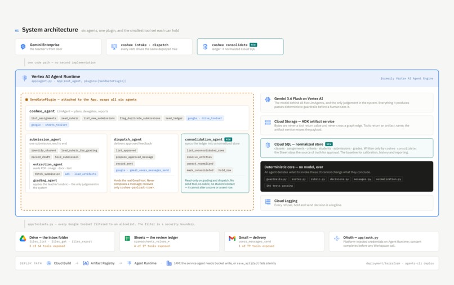Click the IAM building icon
Image resolution: width=454 pixels, height=285 pixels.
tap(169, 263)
